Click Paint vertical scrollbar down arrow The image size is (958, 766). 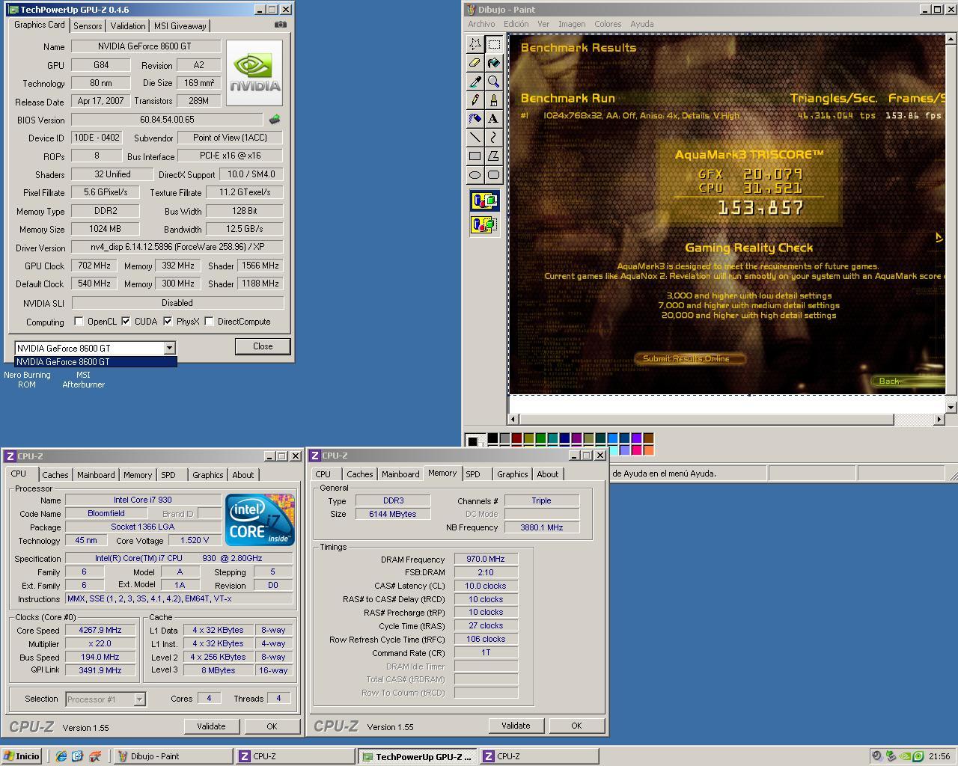point(951,408)
